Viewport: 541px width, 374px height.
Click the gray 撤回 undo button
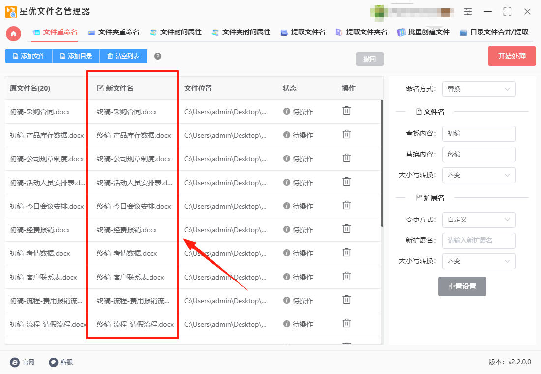click(x=369, y=59)
